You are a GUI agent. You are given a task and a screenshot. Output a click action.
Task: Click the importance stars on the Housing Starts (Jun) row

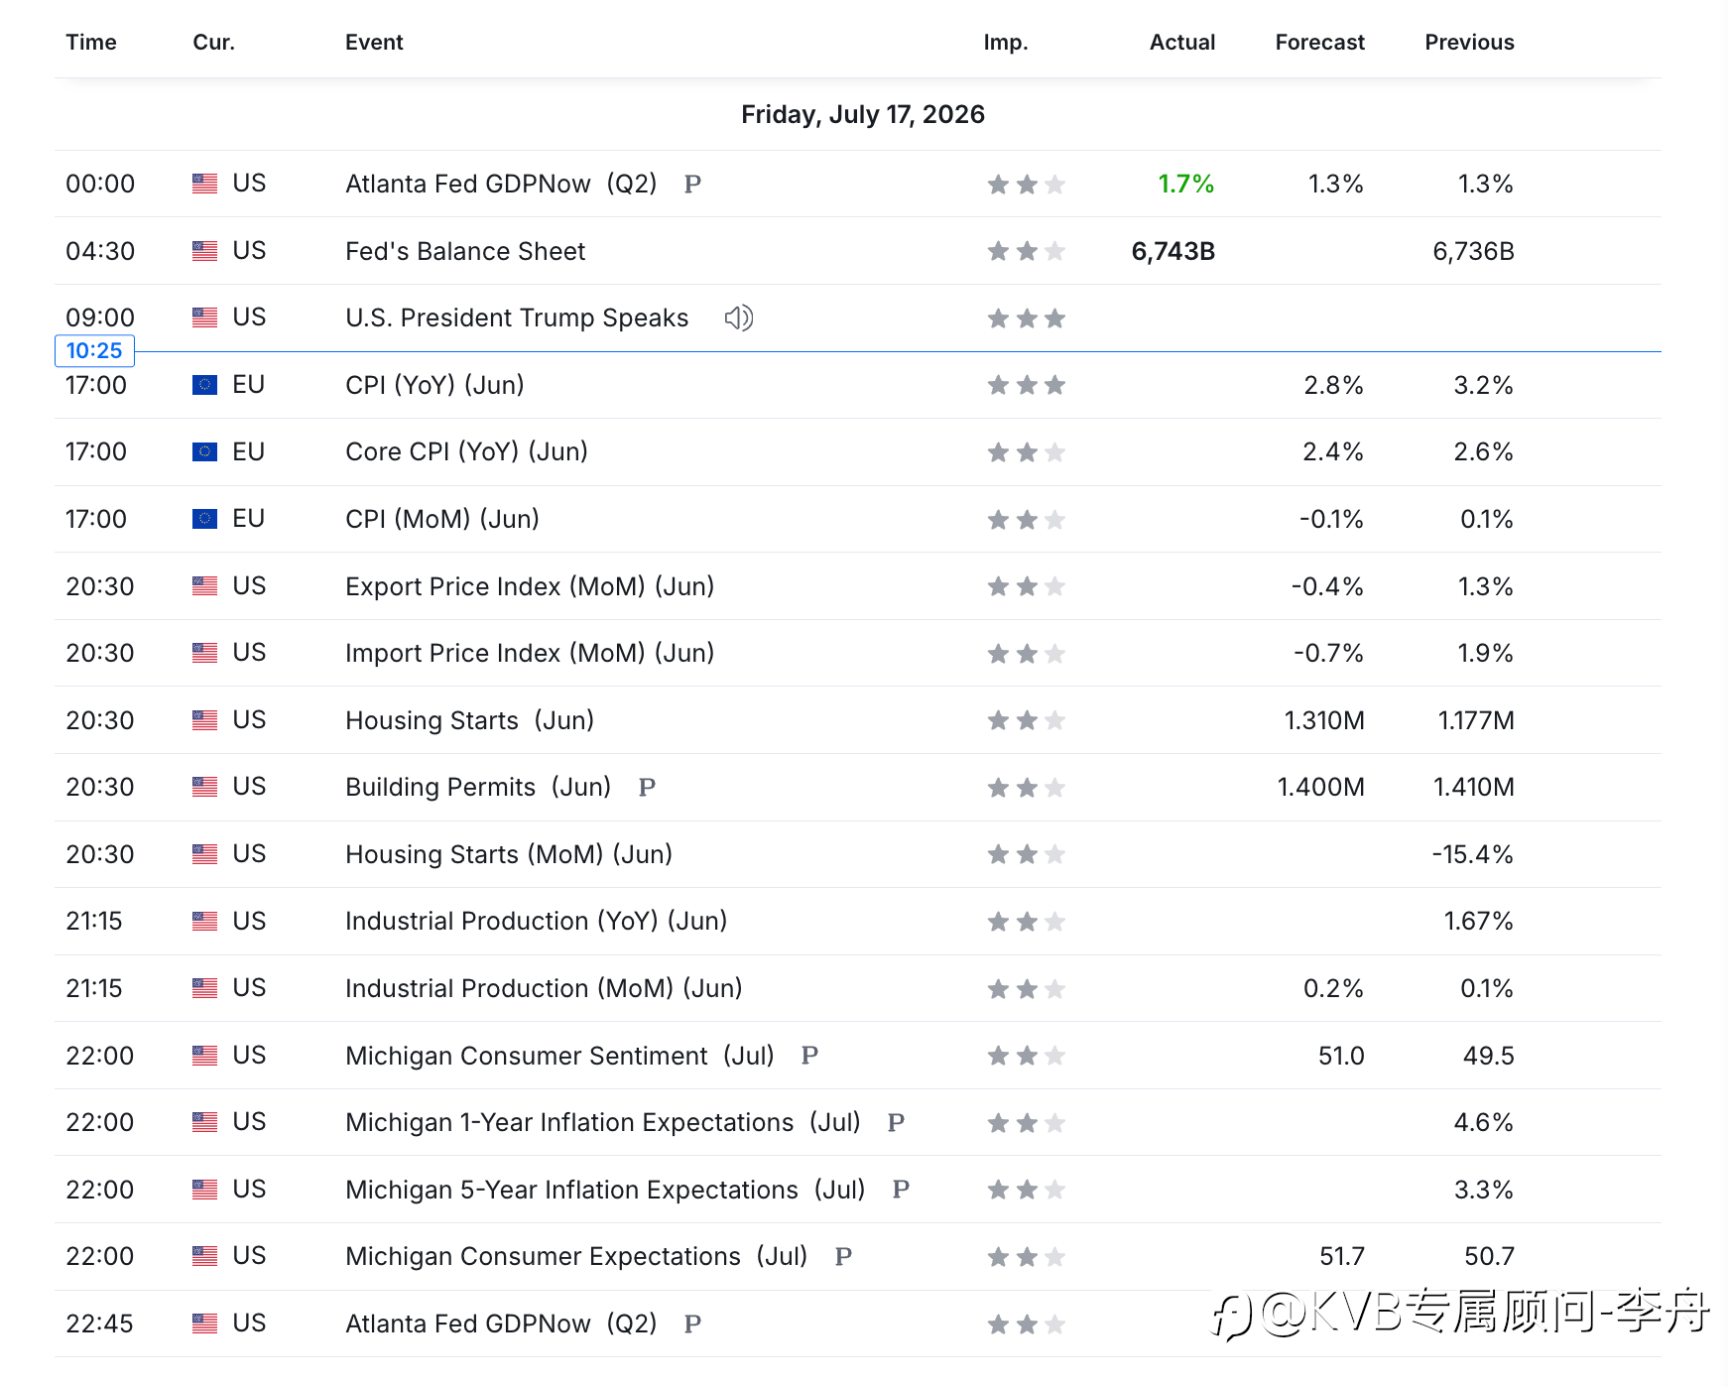coord(1026,720)
